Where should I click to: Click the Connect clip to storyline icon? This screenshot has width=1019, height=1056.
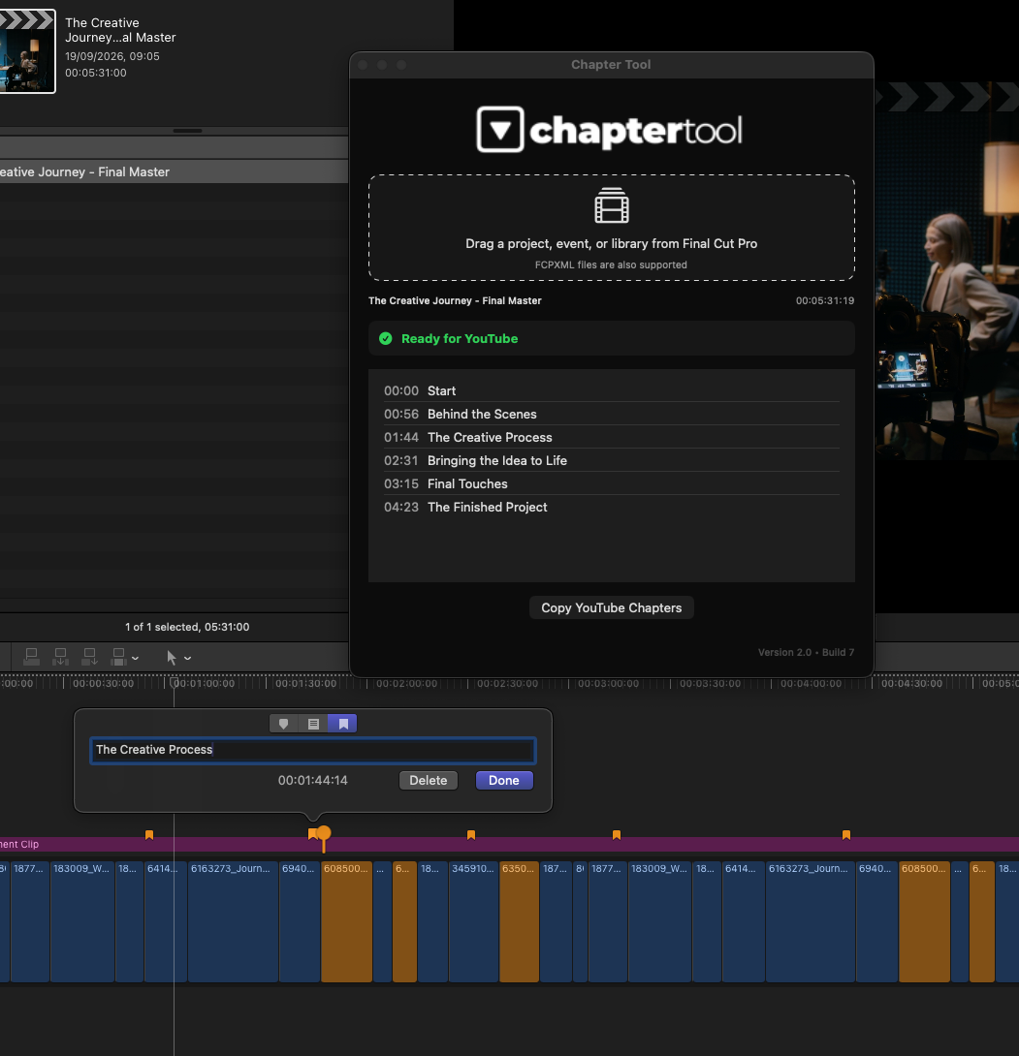(x=31, y=657)
